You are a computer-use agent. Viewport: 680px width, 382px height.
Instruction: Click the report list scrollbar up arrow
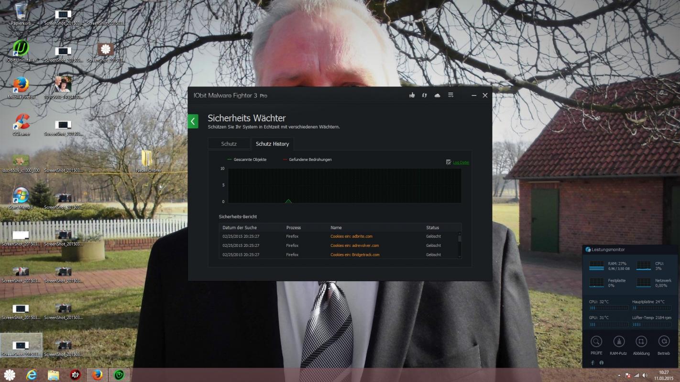[x=460, y=233]
